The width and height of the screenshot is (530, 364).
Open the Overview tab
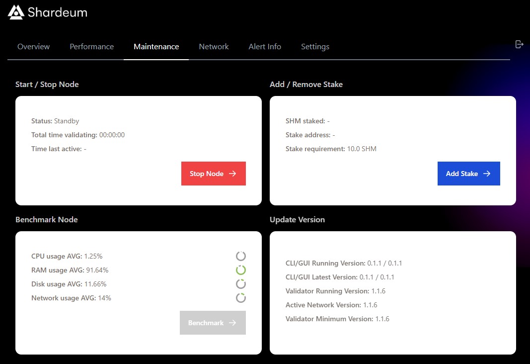[33, 47]
